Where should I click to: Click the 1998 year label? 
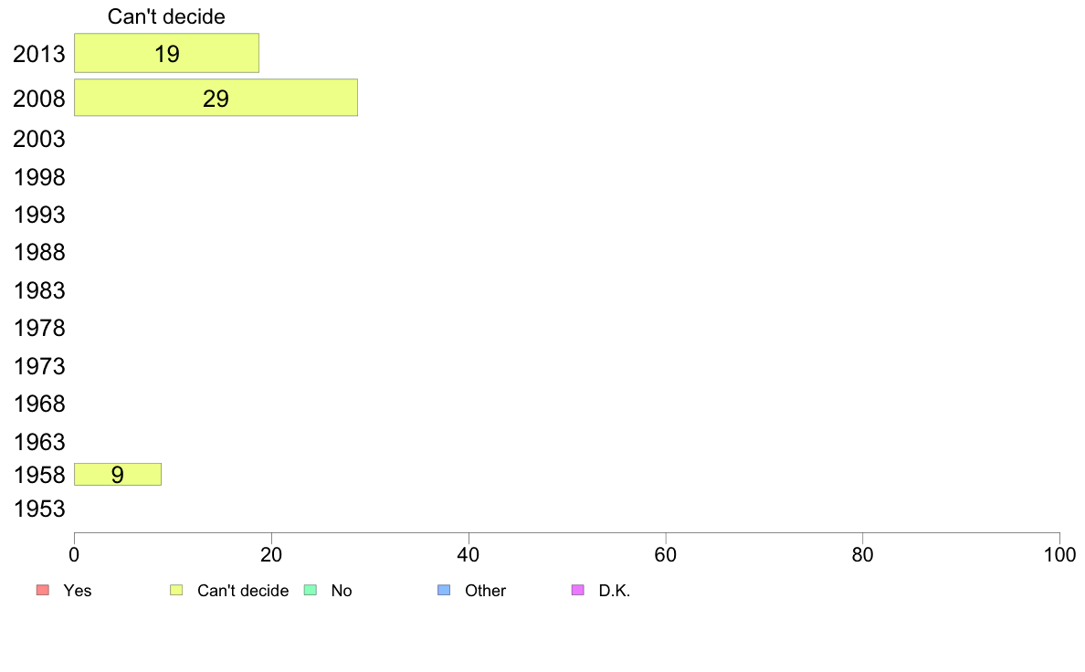pyautogui.click(x=39, y=177)
